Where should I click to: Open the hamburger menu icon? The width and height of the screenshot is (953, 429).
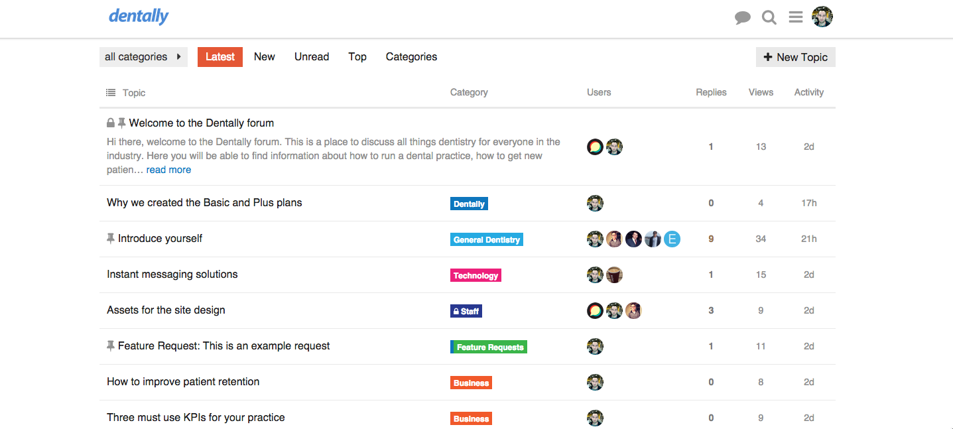tap(796, 17)
